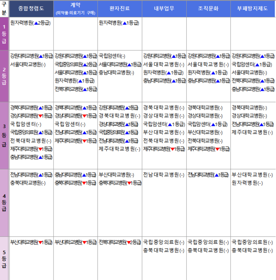This screenshot has height=280, width=276.
Task: Click the 3등급 row header
Action: tap(4, 136)
